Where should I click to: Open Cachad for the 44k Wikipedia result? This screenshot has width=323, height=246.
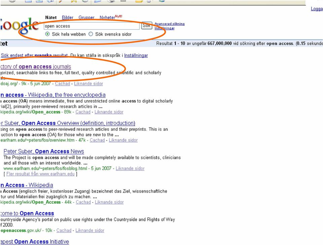tap(83, 202)
